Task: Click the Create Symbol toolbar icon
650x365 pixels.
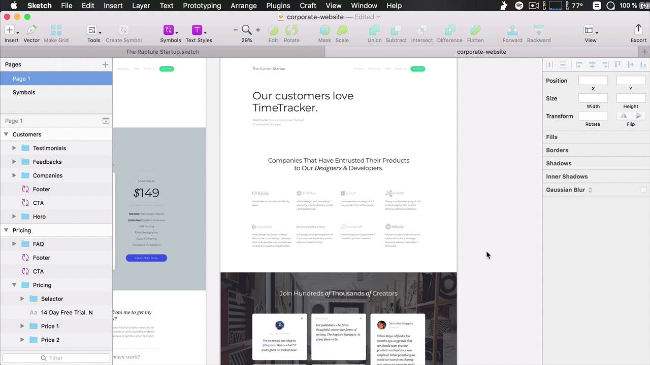Action: pyautogui.click(x=123, y=30)
